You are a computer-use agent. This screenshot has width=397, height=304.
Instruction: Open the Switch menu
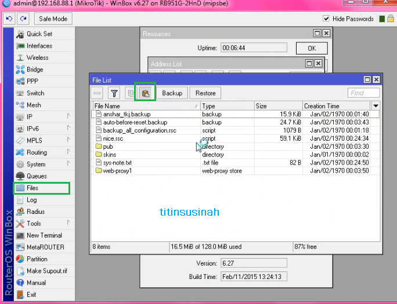tap(44, 93)
